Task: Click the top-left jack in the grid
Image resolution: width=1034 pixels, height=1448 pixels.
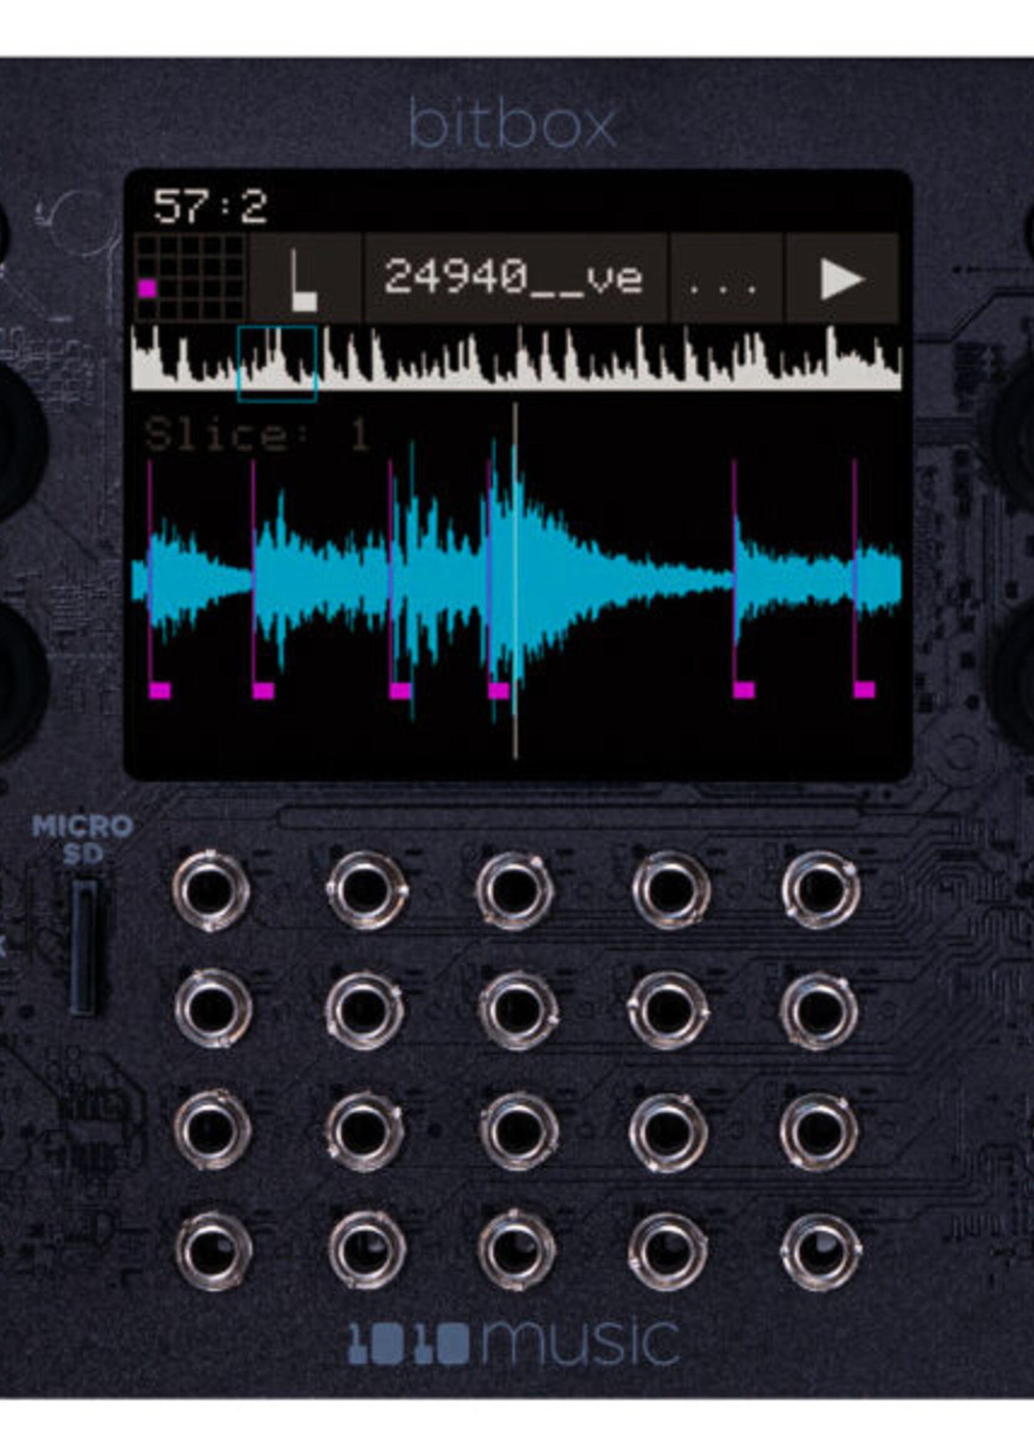Action: coord(212,892)
